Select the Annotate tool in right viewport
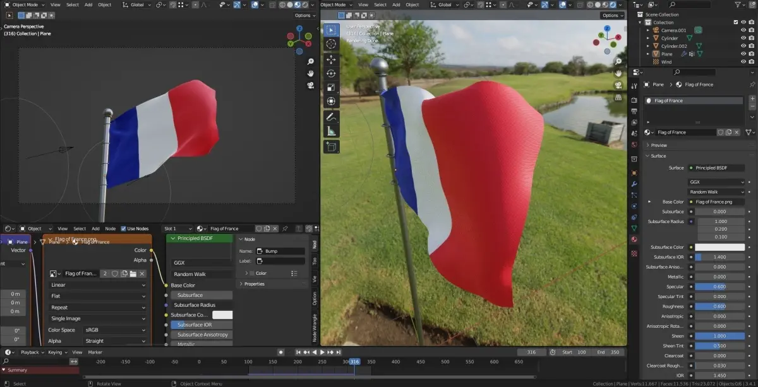This screenshot has height=387, width=758. [332, 117]
